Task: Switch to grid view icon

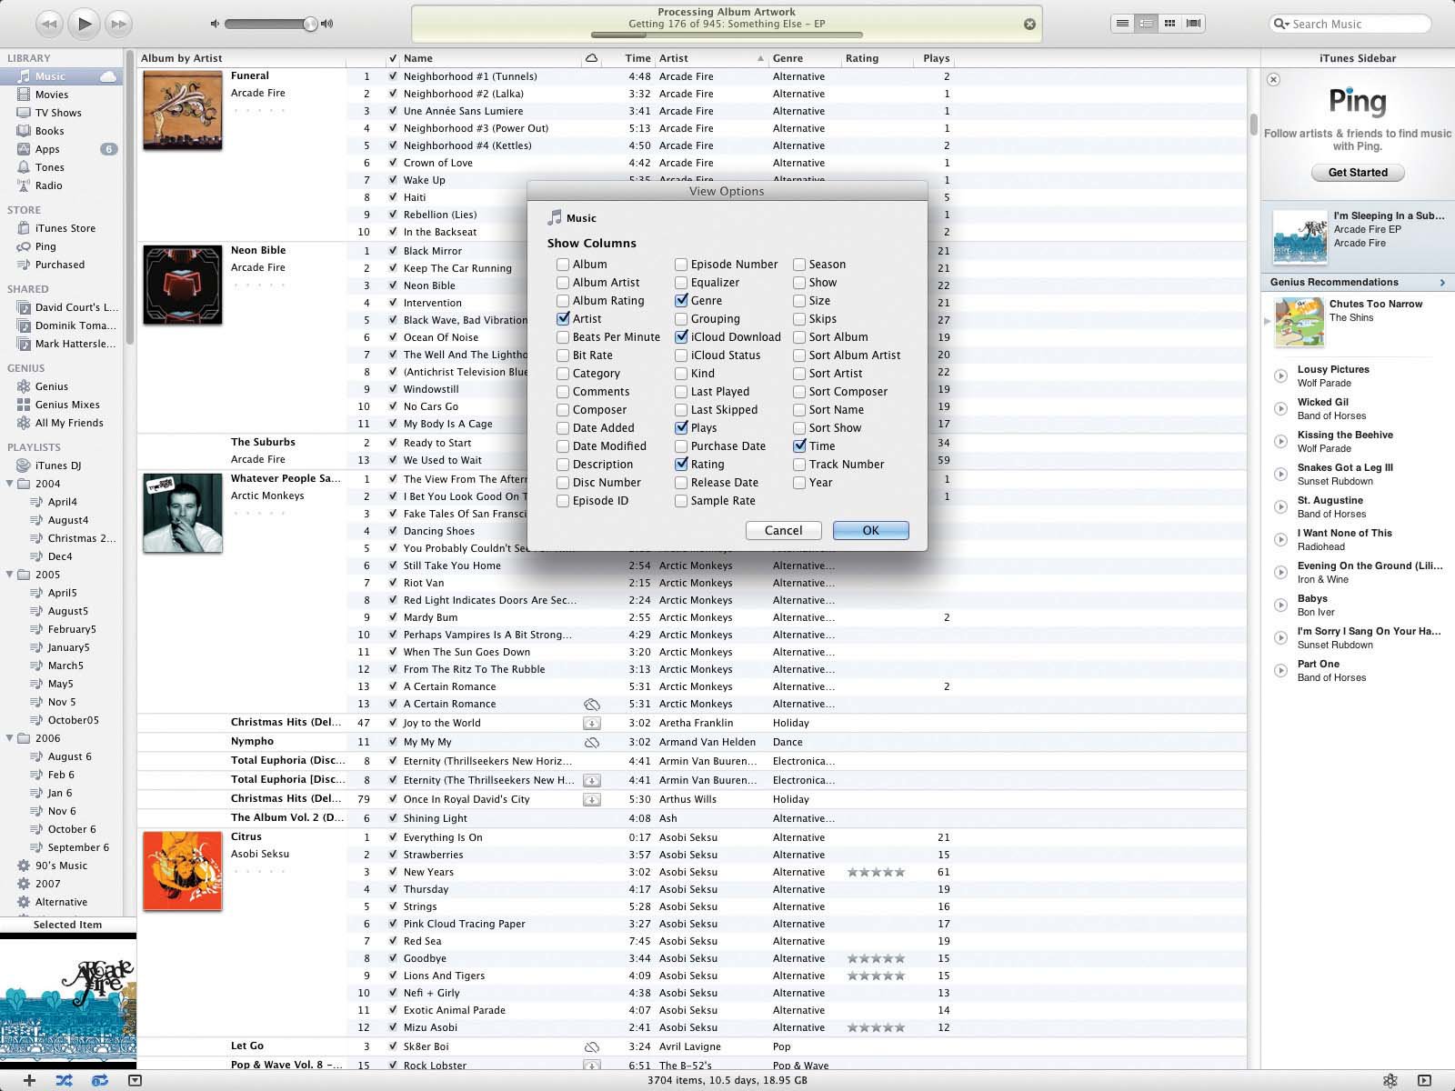Action: [1169, 24]
